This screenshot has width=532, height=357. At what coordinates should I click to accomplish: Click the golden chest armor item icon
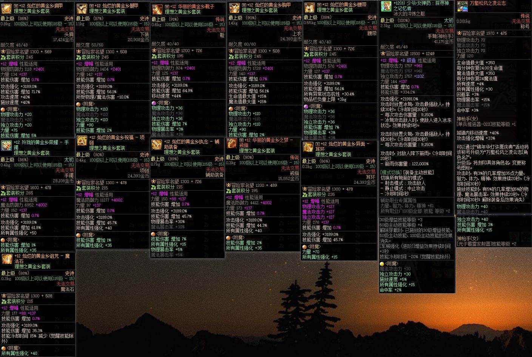pos(234,8)
